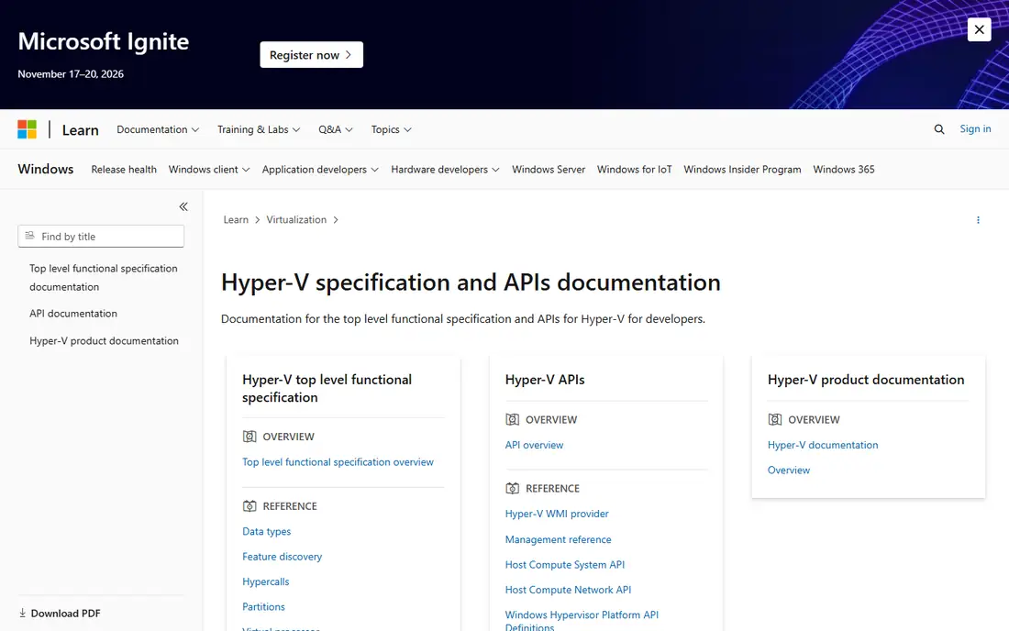The image size is (1009, 631).
Task: Open Host Compute Network API link
Action: pos(568,589)
